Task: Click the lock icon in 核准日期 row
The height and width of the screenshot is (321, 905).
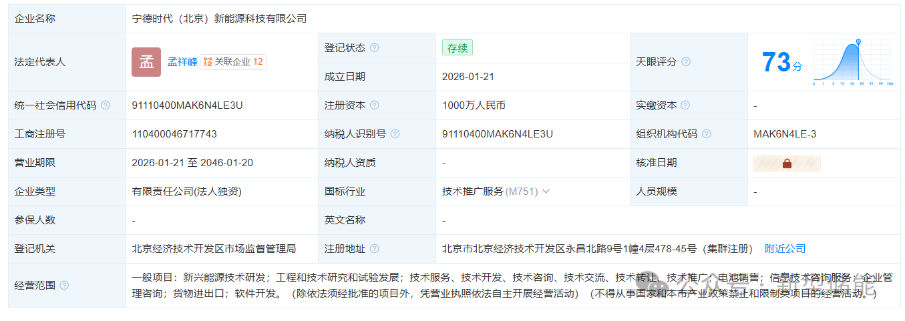Action: point(787,164)
